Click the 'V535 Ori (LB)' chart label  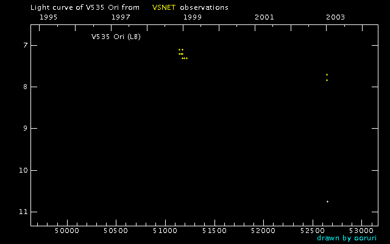pos(116,37)
